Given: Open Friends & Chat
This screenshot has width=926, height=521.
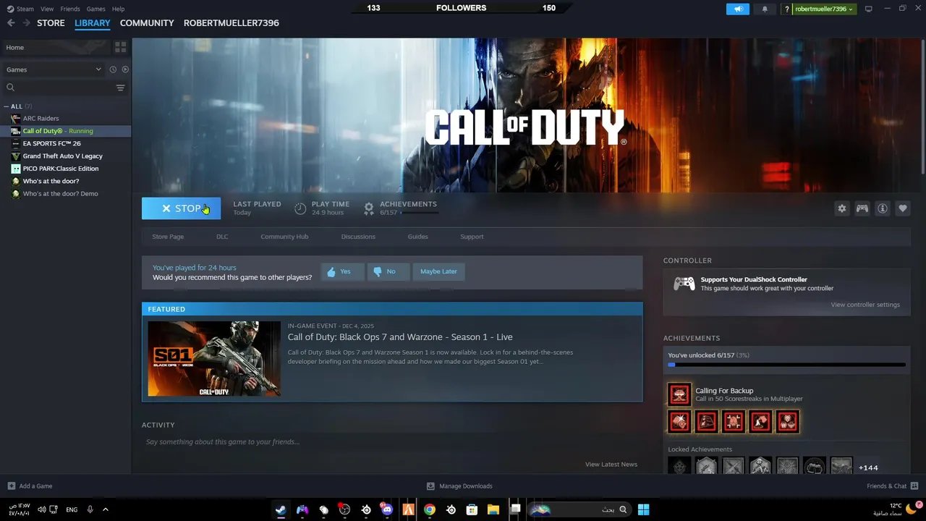Looking at the screenshot, I should coord(892,486).
